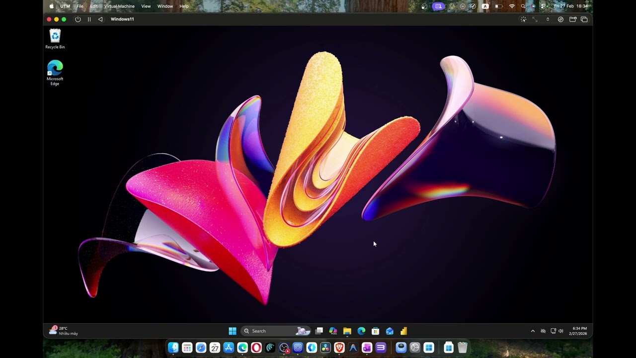Open USB devices icon in UTM toolbar

tap(548, 19)
